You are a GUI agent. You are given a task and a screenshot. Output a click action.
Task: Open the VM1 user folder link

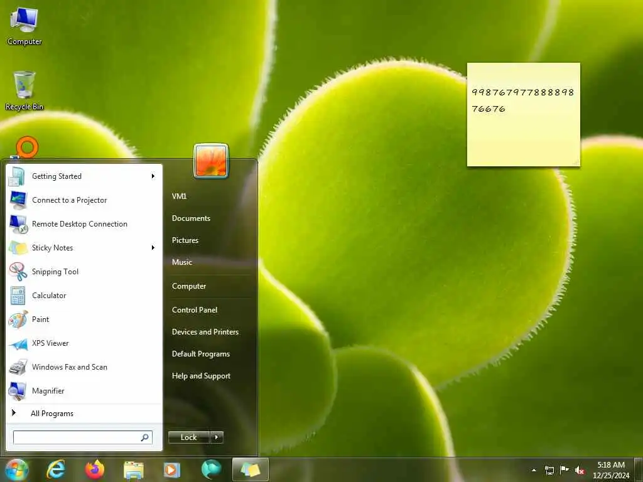(179, 196)
